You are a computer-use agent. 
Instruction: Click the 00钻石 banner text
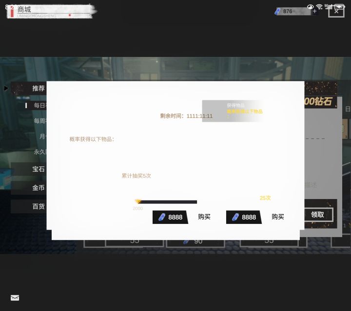tap(318, 102)
